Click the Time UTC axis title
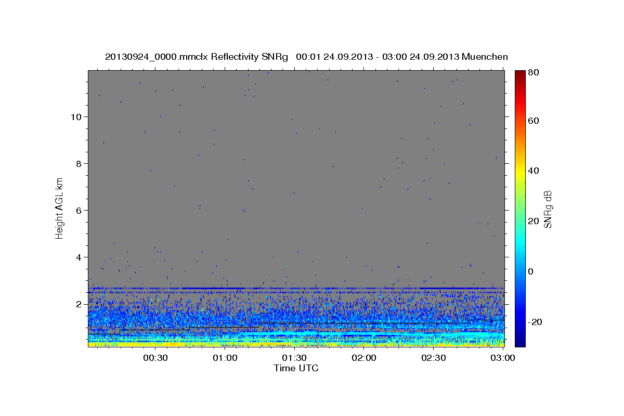This screenshot has height=416, width=624. coord(296,368)
